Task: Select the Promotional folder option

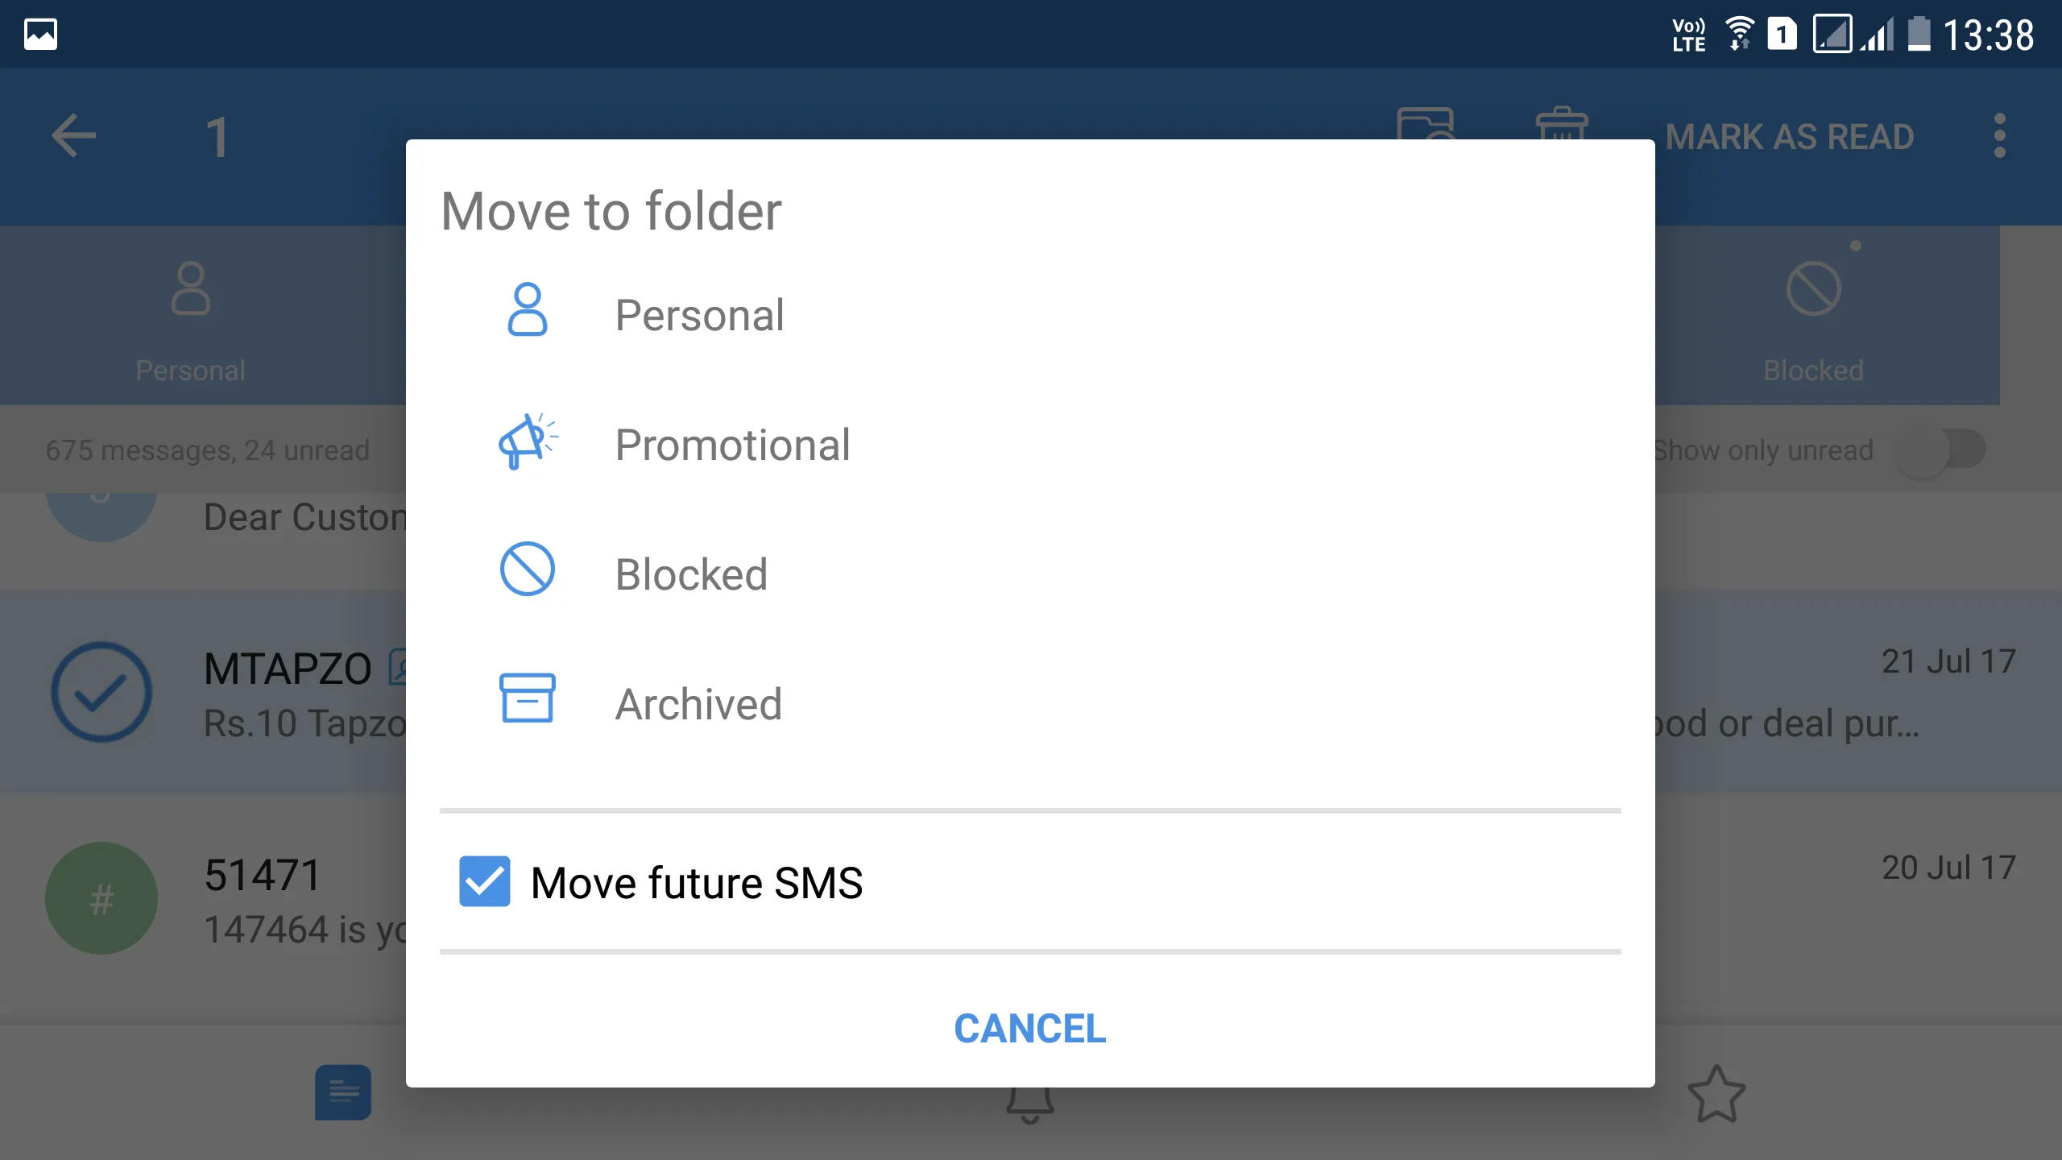Action: (x=731, y=443)
